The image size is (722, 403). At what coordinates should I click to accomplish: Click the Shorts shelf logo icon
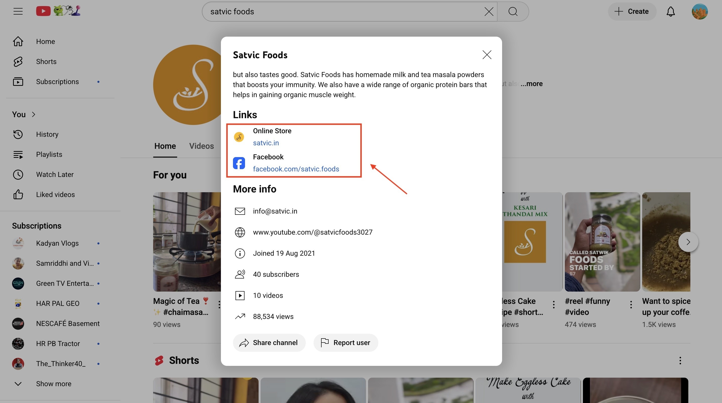pos(159,360)
